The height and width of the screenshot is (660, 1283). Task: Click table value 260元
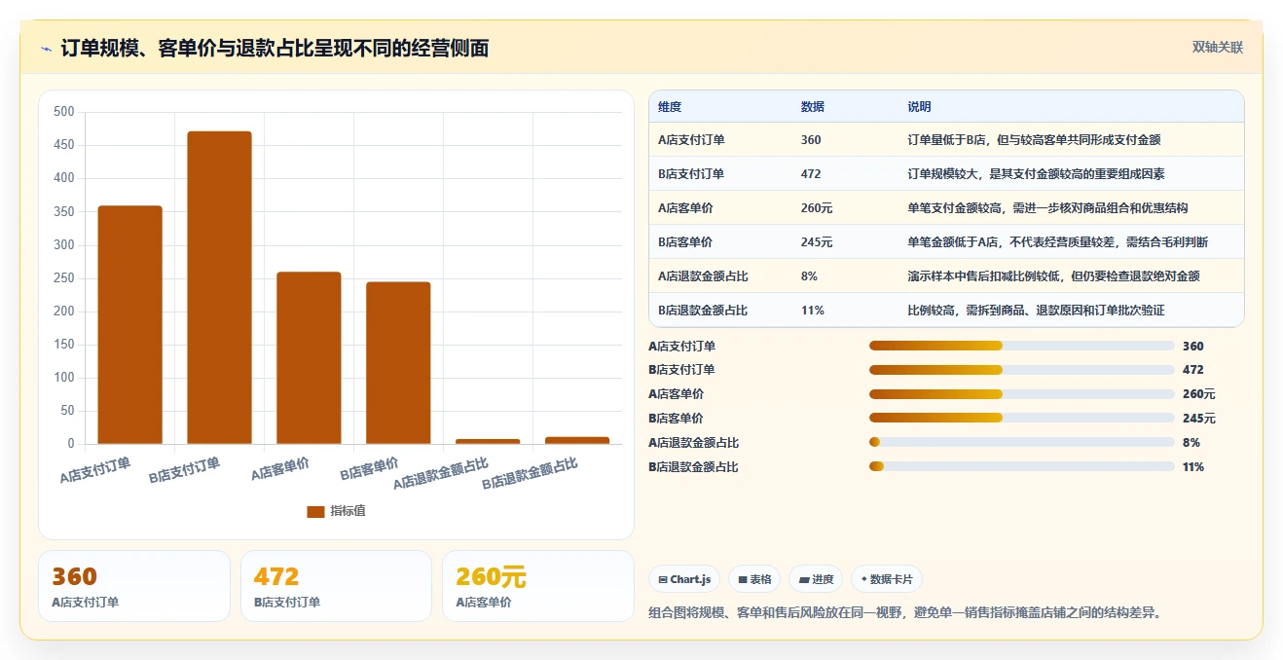pyautogui.click(x=817, y=208)
